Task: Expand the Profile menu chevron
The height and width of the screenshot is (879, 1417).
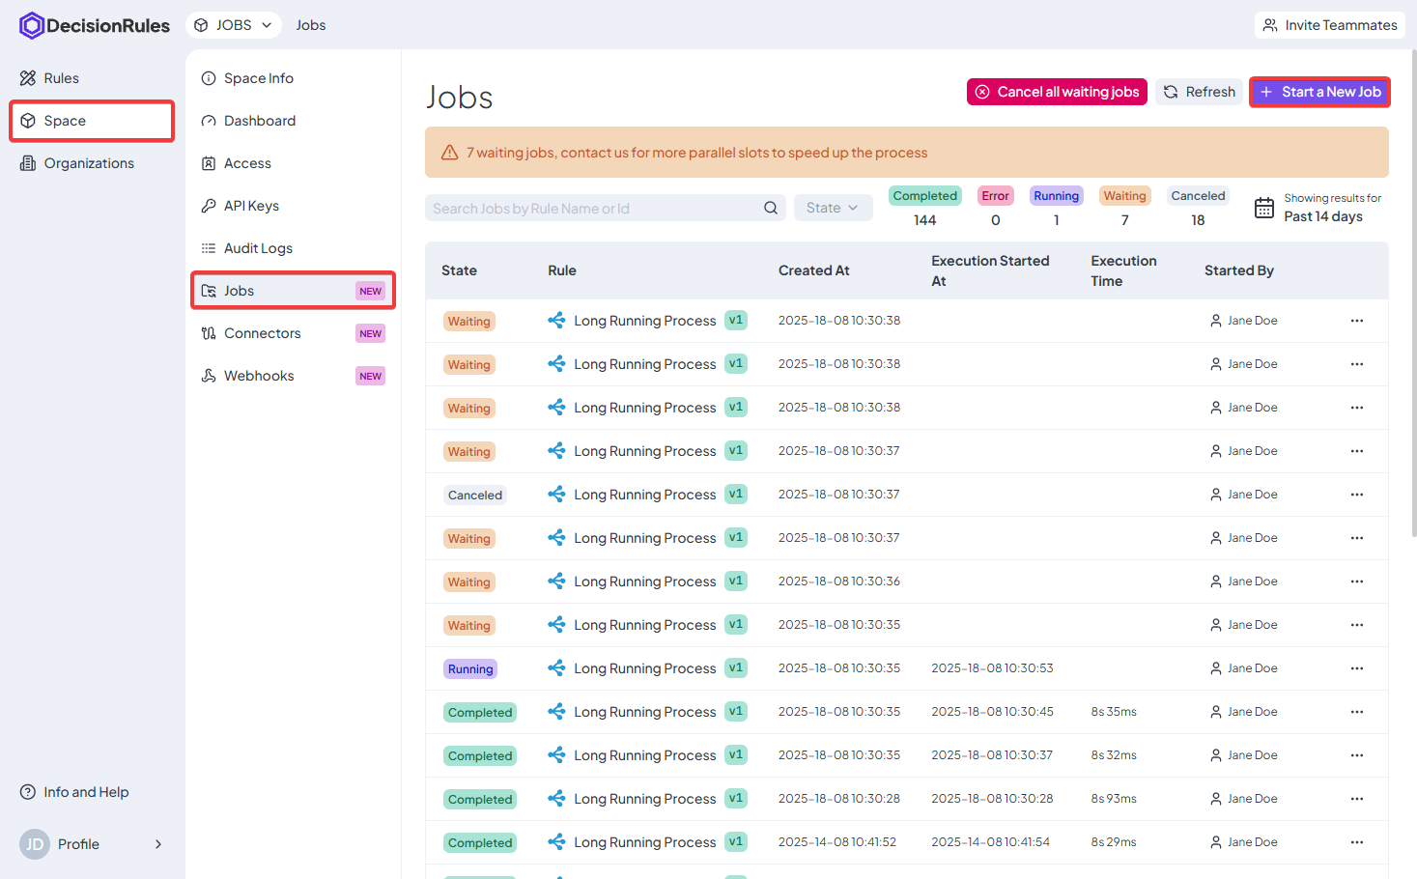Action: (x=158, y=844)
